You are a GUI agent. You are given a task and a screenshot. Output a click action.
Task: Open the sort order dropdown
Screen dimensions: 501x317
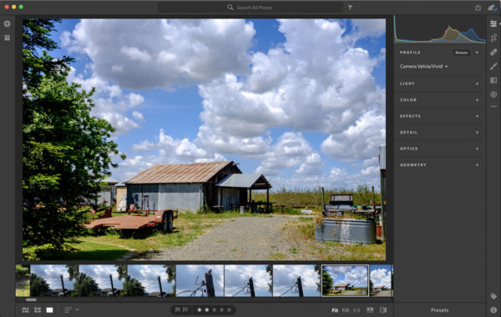coord(72,310)
